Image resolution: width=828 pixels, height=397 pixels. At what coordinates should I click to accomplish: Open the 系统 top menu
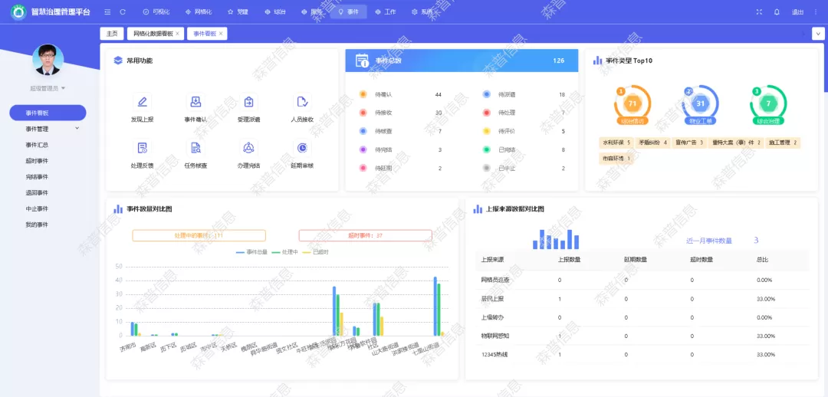tap(422, 11)
